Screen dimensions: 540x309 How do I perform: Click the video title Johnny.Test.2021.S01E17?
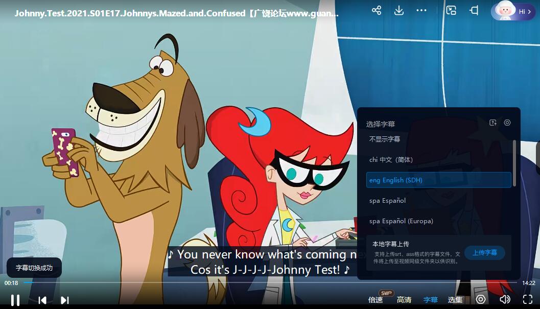(x=176, y=13)
